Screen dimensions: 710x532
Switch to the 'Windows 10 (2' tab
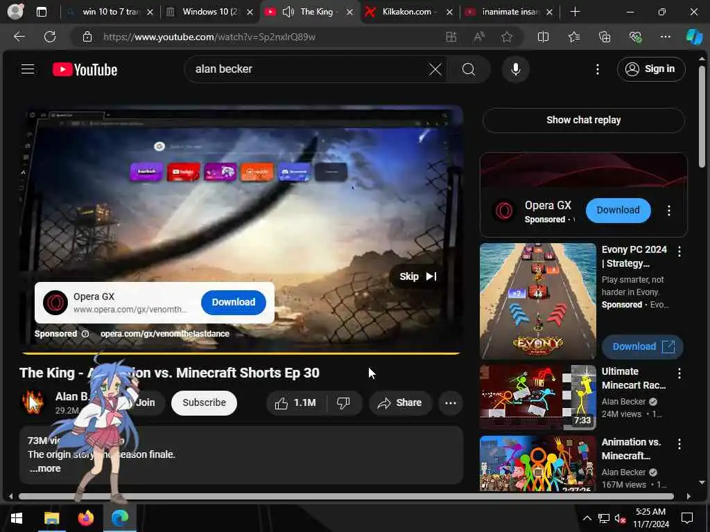pyautogui.click(x=209, y=12)
